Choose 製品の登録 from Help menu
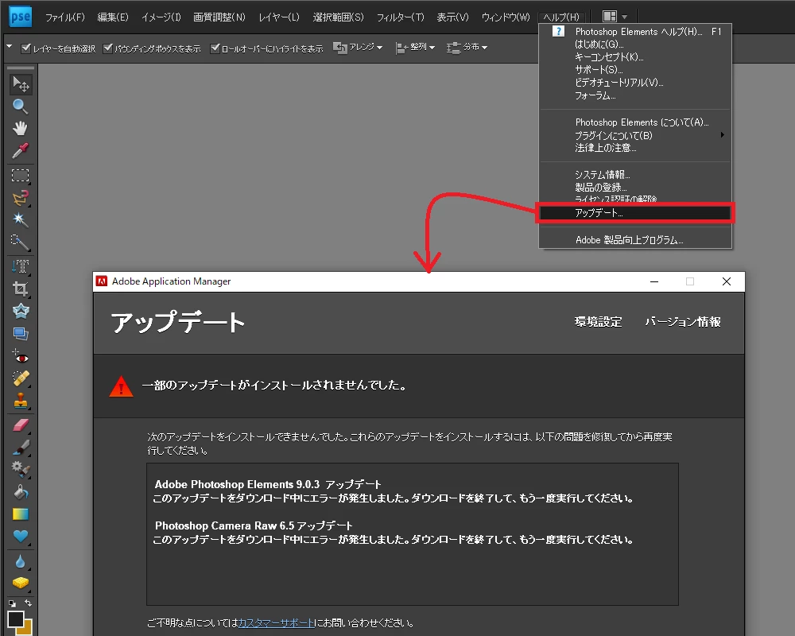Image resolution: width=795 pixels, height=636 pixels. (x=635, y=187)
